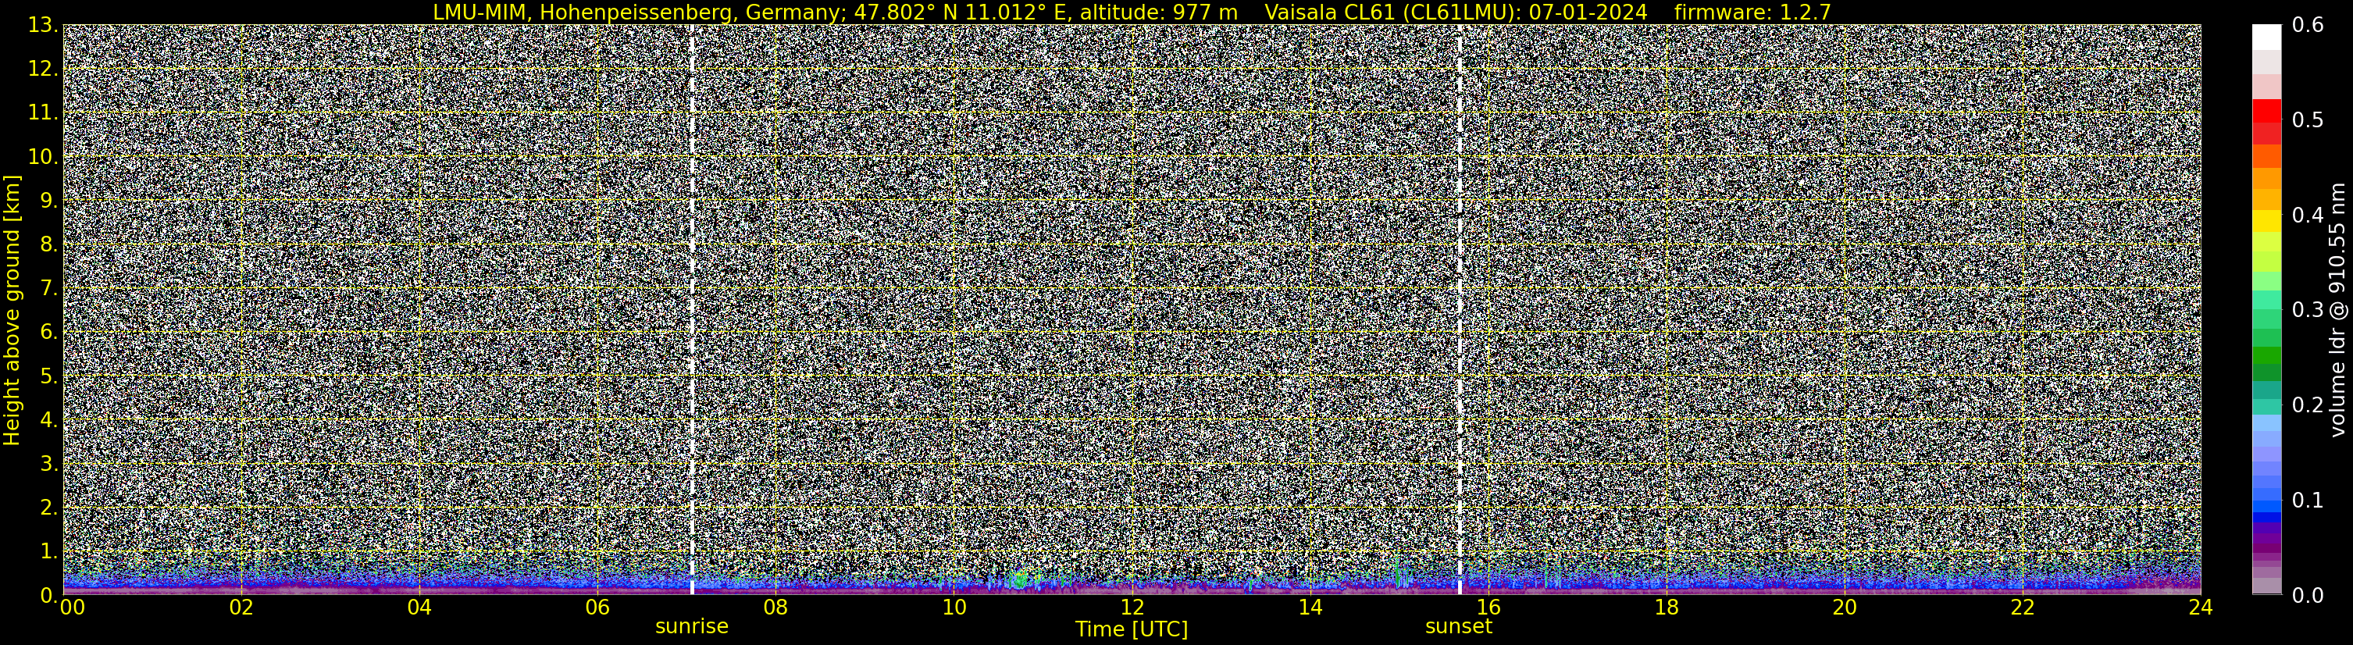The height and width of the screenshot is (645, 2353).
Task: Click the 'volume ldr @ 910.55 nm' colorbar label
Action: coord(2337,311)
